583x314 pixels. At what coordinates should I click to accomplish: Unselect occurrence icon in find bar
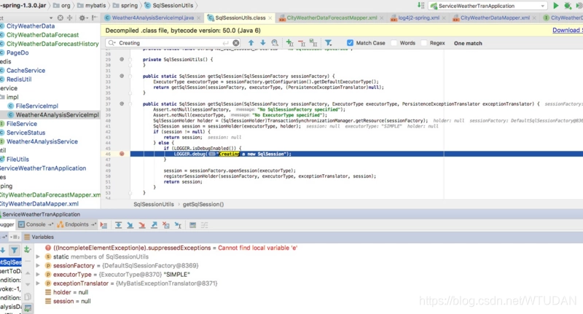[x=302, y=43]
